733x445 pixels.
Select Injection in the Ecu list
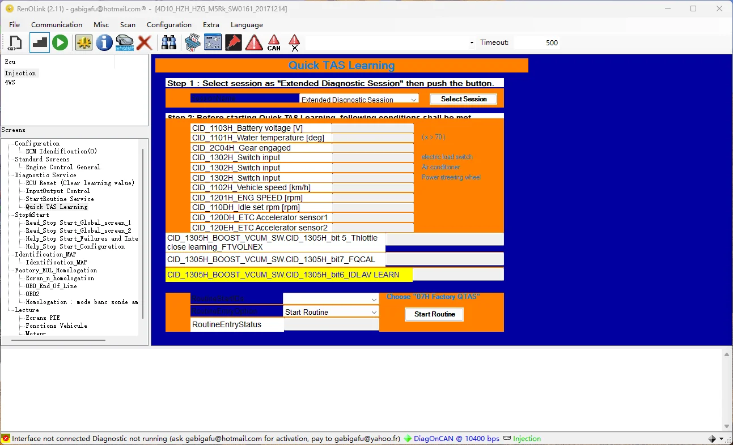pyautogui.click(x=20, y=73)
